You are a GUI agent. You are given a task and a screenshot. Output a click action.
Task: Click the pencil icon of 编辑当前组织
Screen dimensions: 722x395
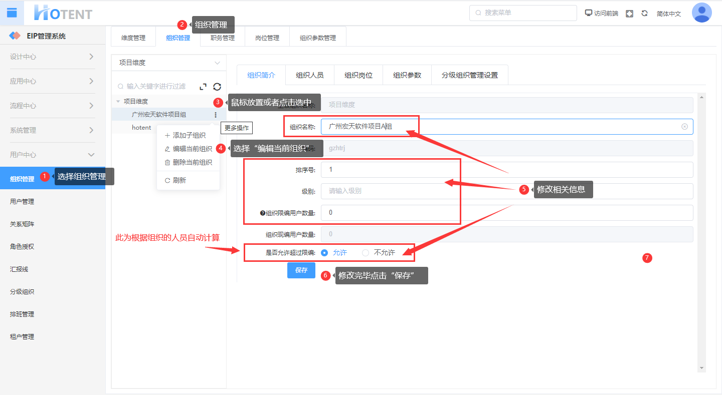pyautogui.click(x=167, y=149)
